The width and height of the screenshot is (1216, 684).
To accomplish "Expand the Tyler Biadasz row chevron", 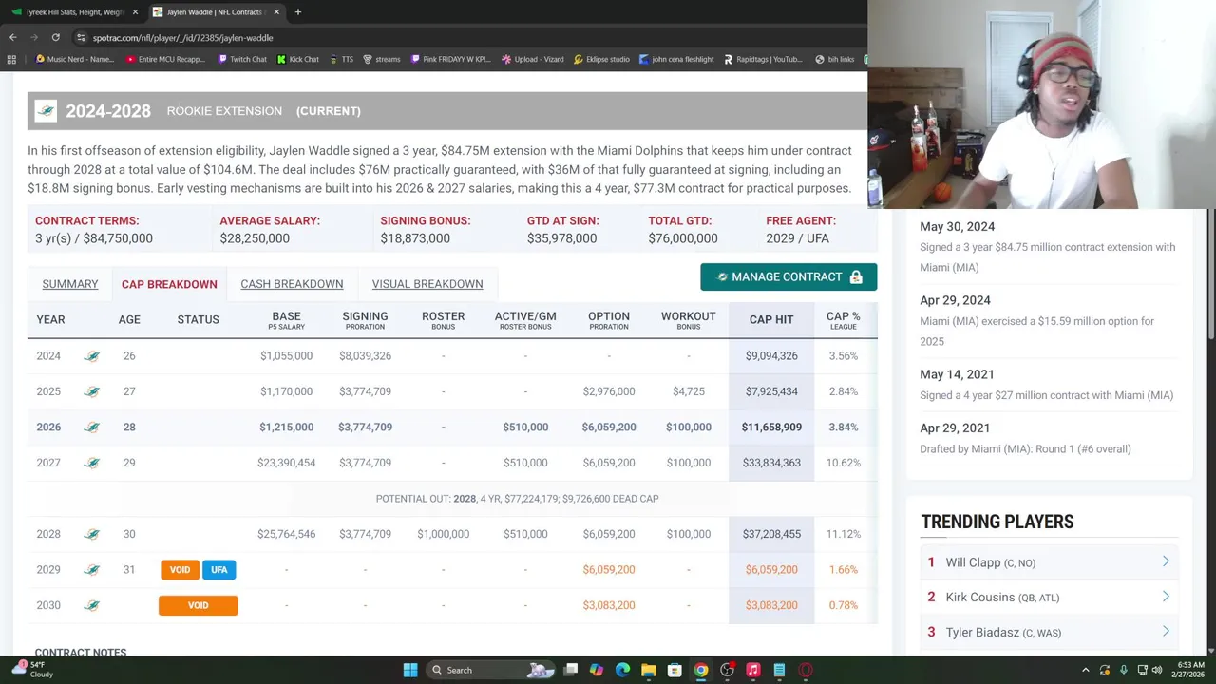I will tap(1166, 632).
